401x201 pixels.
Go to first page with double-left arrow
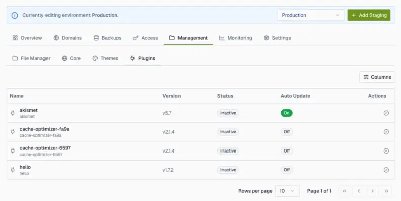pyautogui.click(x=344, y=191)
